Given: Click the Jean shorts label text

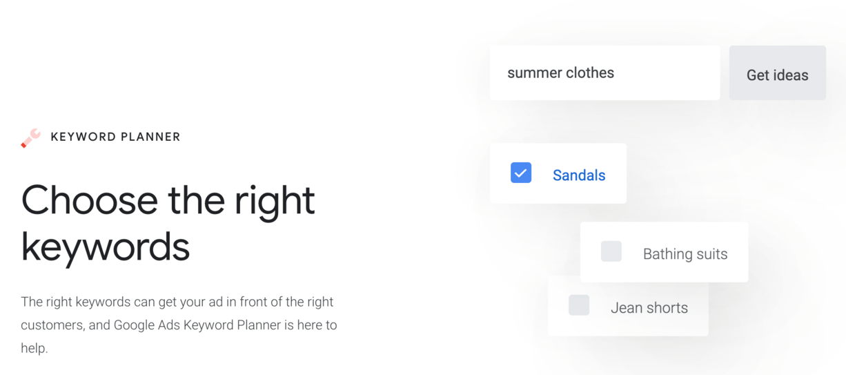Looking at the screenshot, I should (649, 308).
